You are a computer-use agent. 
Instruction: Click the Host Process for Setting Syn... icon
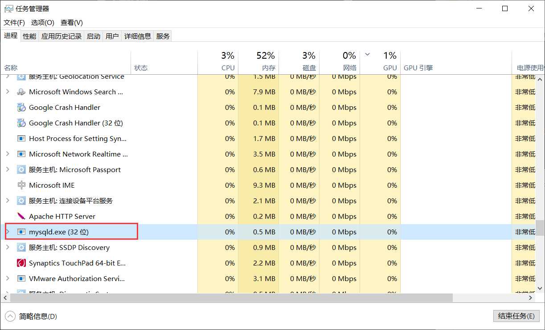coord(21,139)
